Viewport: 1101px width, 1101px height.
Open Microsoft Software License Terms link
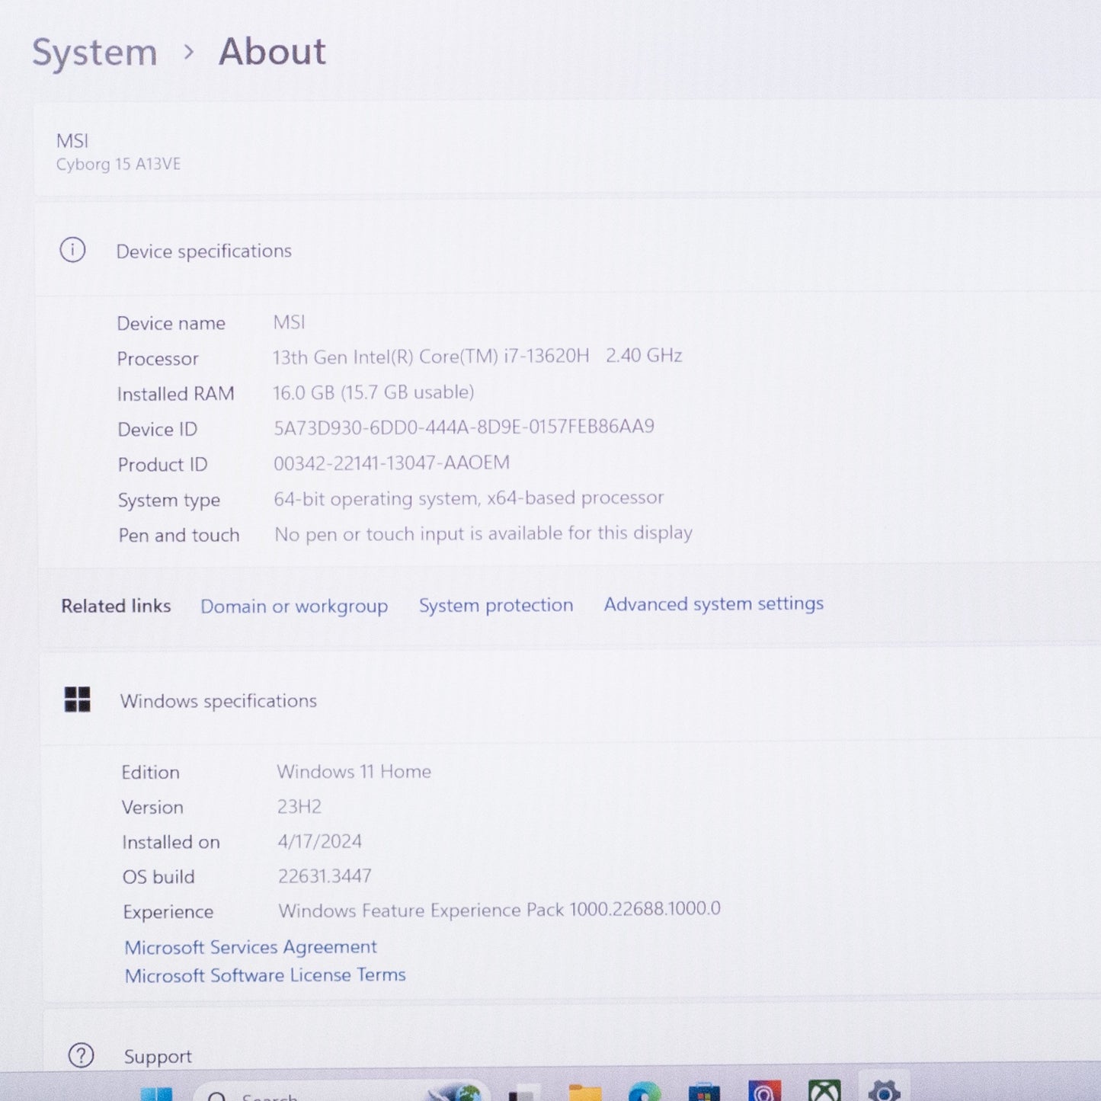tap(265, 975)
